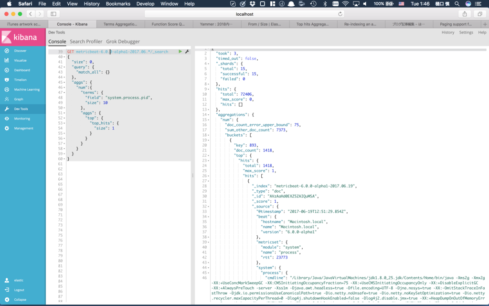Open the Dev Tools History link
Viewport: 489px width, 306px height.
tap(448, 33)
